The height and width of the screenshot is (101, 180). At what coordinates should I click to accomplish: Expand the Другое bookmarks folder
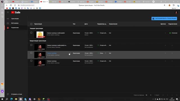(x=174, y=8)
